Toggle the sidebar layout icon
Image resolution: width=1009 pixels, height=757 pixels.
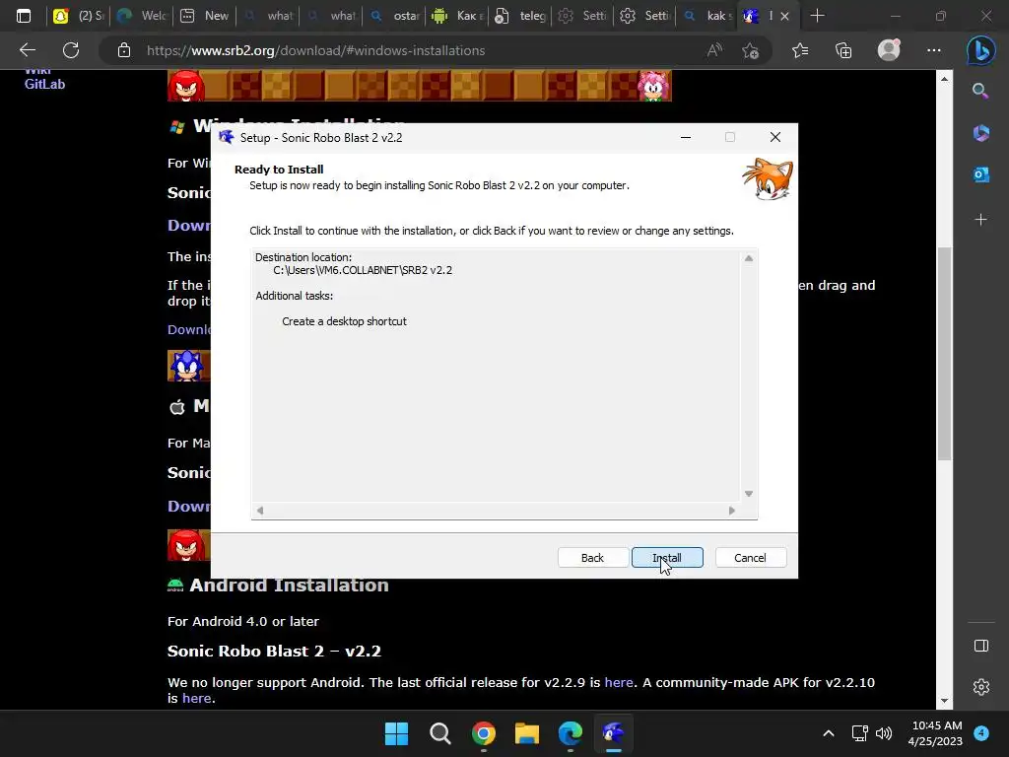[981, 646]
